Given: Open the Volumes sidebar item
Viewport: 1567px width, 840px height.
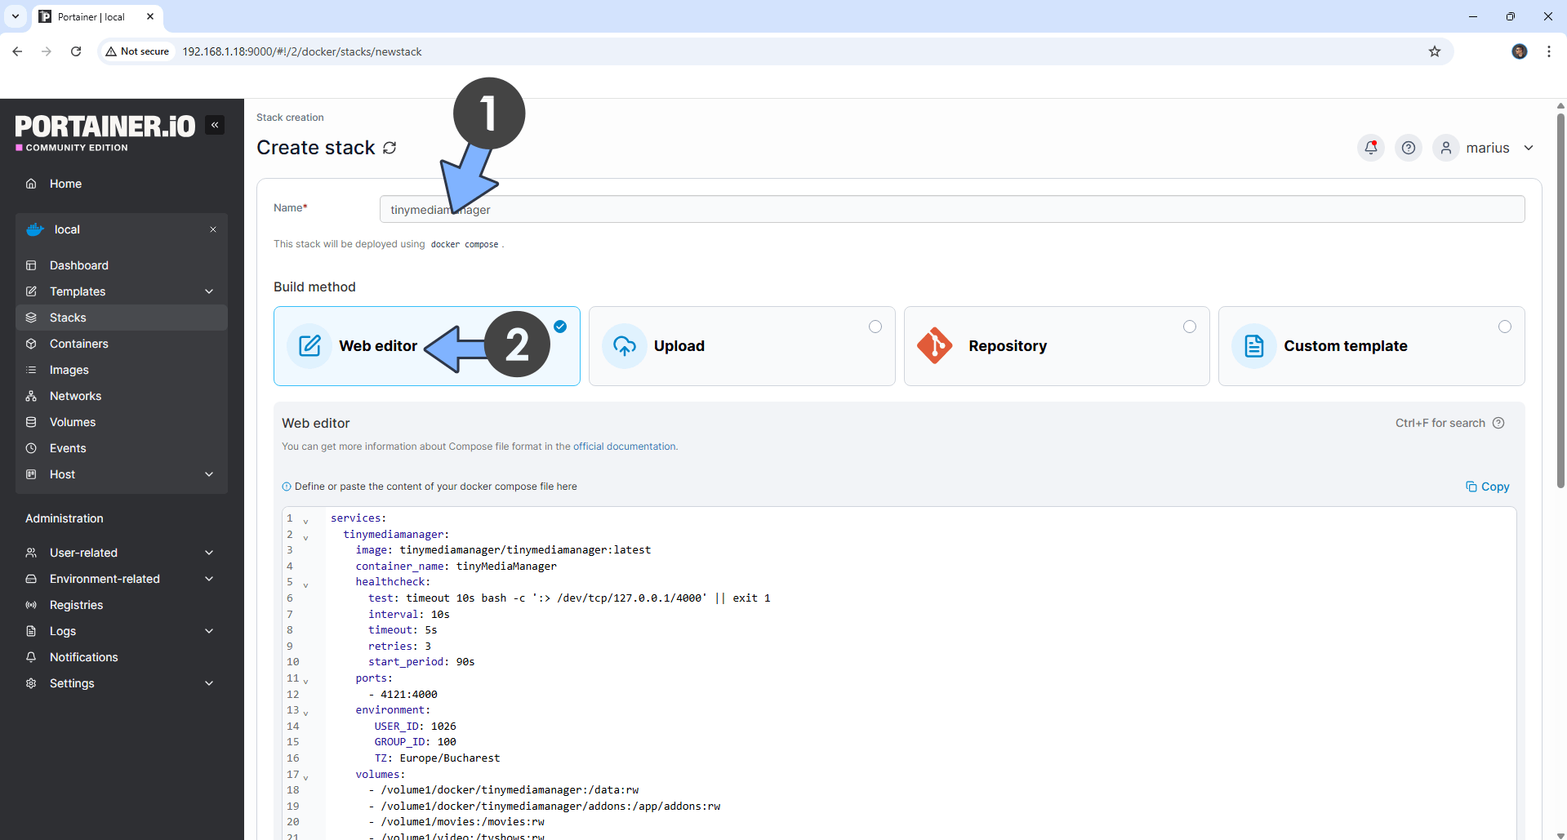Looking at the screenshot, I should (73, 422).
